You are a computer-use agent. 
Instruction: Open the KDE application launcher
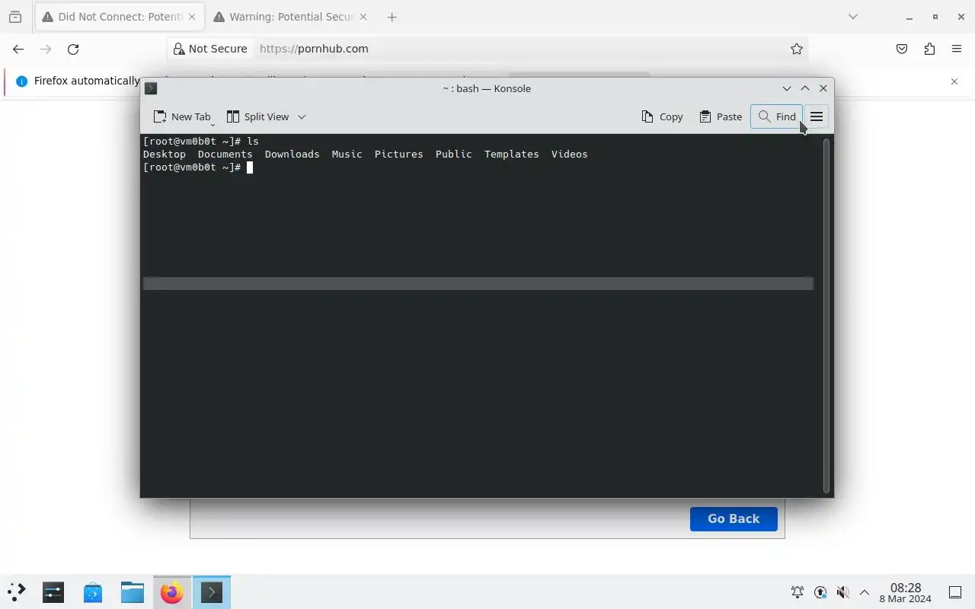(17, 592)
